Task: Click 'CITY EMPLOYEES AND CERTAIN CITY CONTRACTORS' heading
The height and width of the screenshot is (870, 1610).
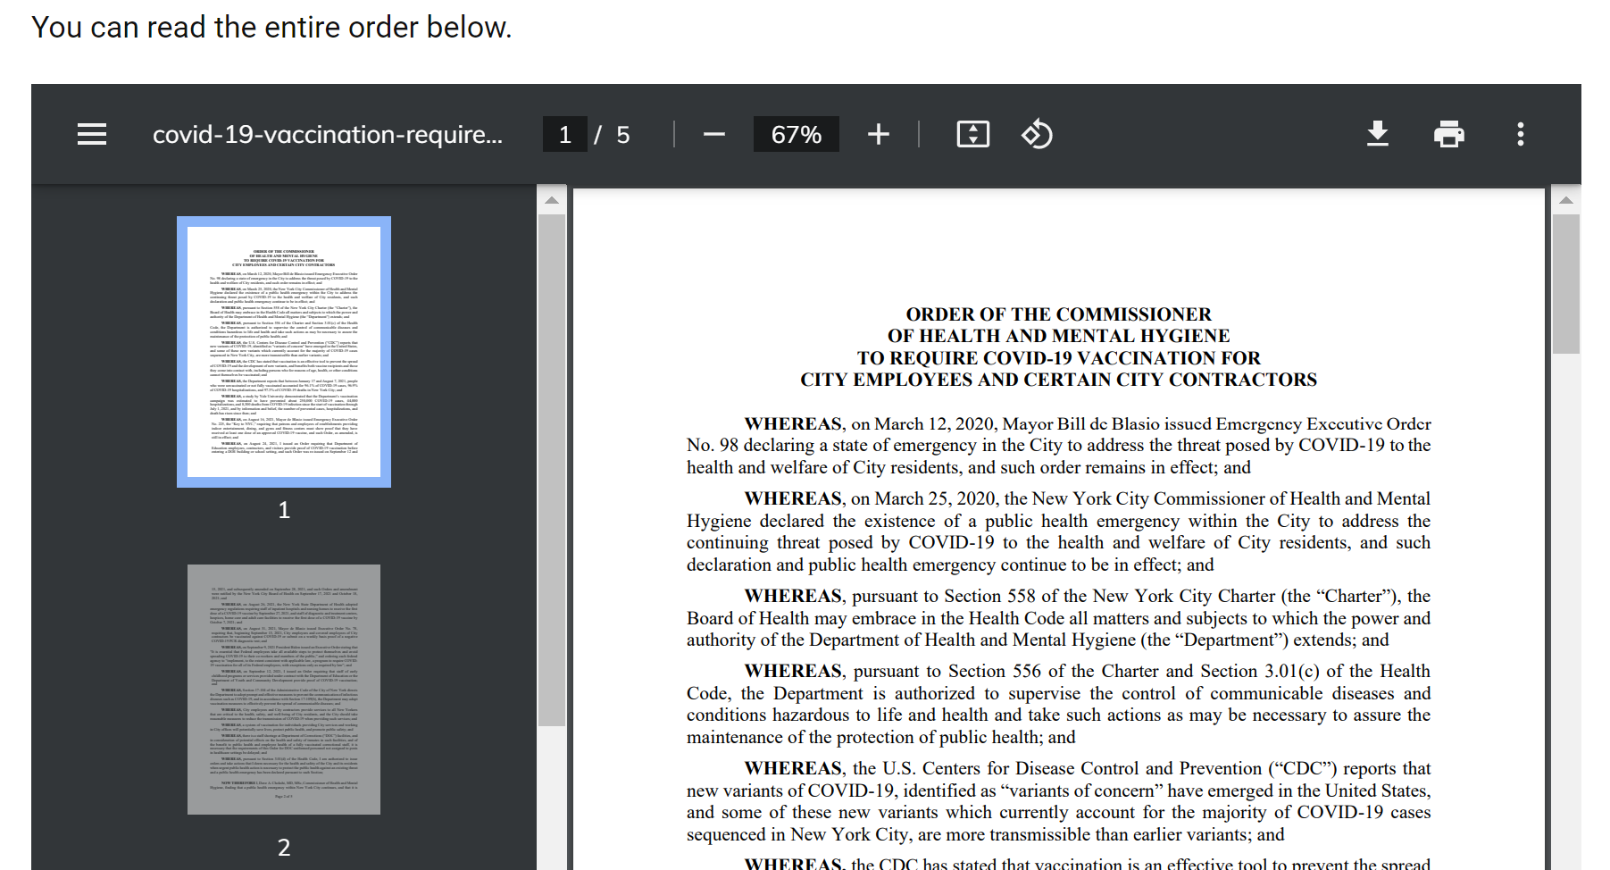Action: click(1059, 380)
